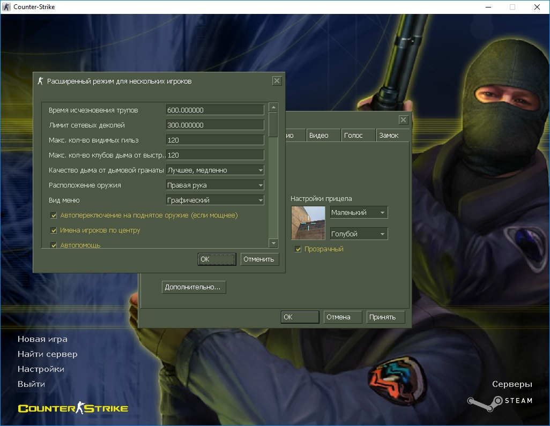
Task: Click max visible shells field
Action: coord(215,140)
